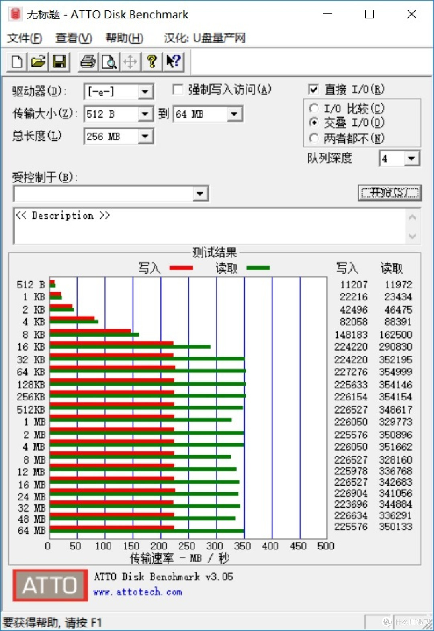Uncheck the 直接 I/O(R) checkbox

313,89
